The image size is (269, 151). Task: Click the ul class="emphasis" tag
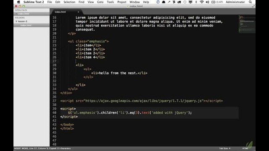pos(88,41)
